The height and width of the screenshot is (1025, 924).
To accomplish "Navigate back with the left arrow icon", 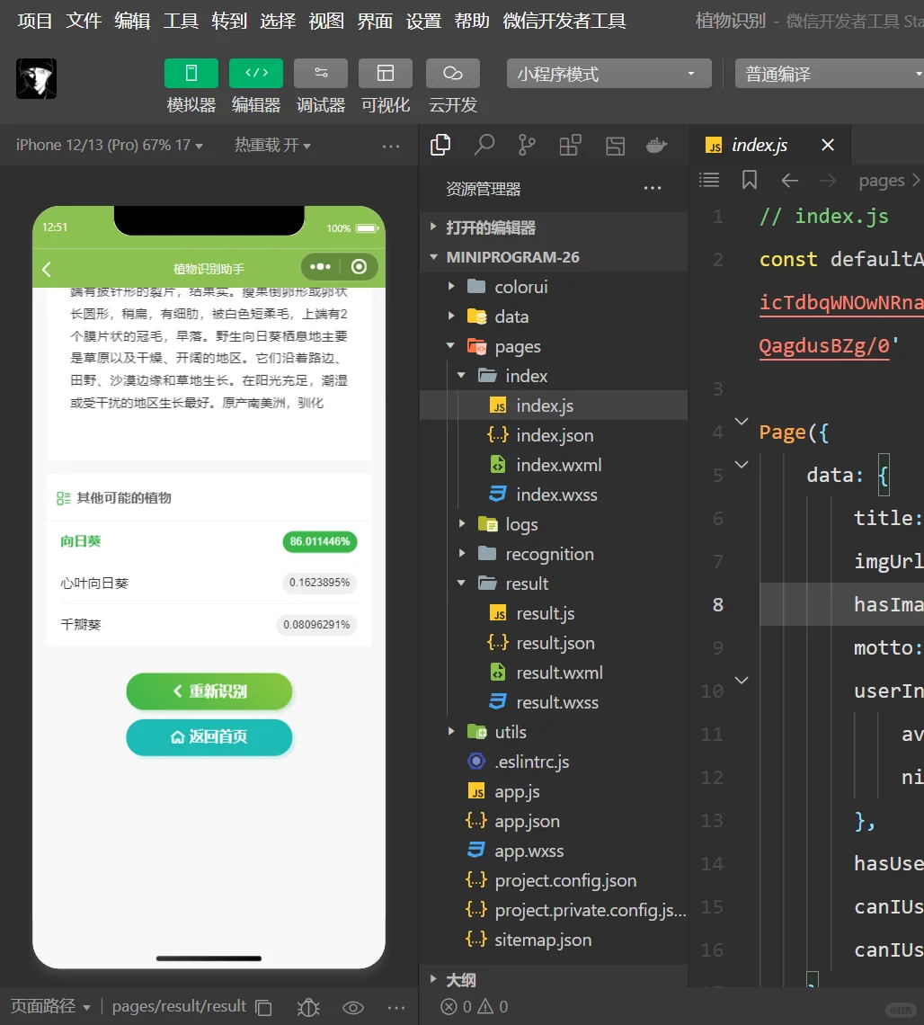I will (790, 181).
